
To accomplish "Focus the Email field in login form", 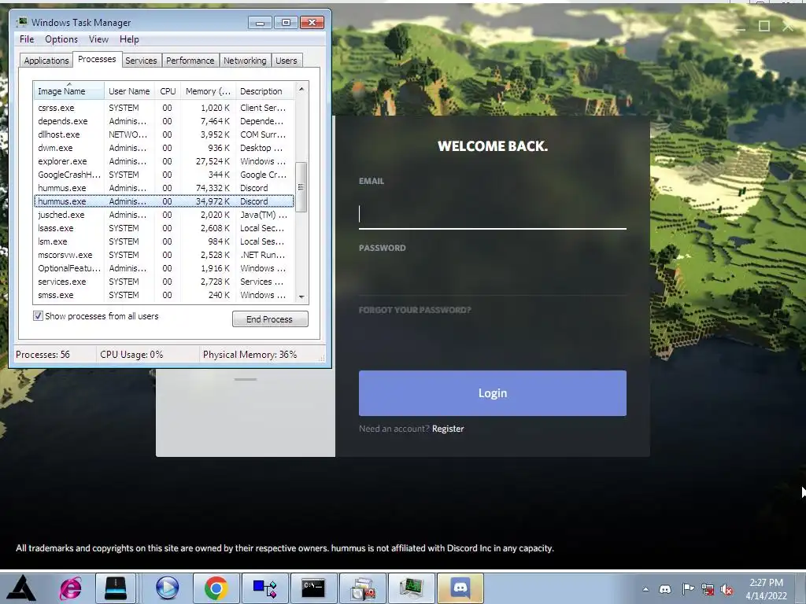I will click(x=493, y=214).
